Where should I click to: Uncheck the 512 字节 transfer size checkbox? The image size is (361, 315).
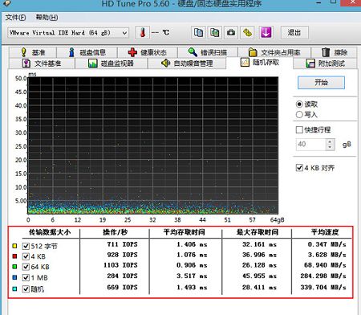26,246
